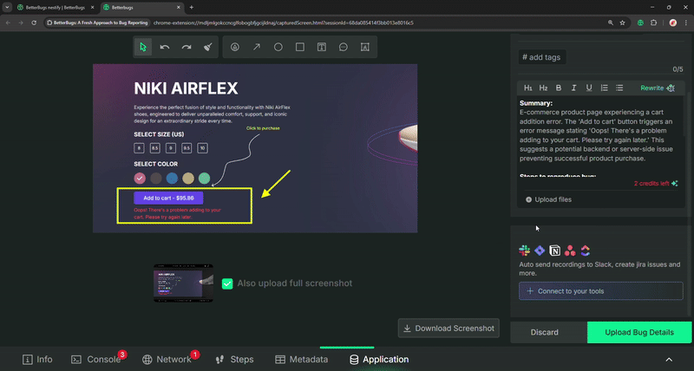The image size is (694, 371).
Task: Toggle Also upload full screenshot checkbox
Action: (227, 283)
